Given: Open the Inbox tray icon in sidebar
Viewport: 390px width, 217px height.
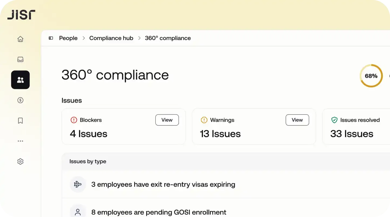Looking at the screenshot, I should click(x=20, y=59).
